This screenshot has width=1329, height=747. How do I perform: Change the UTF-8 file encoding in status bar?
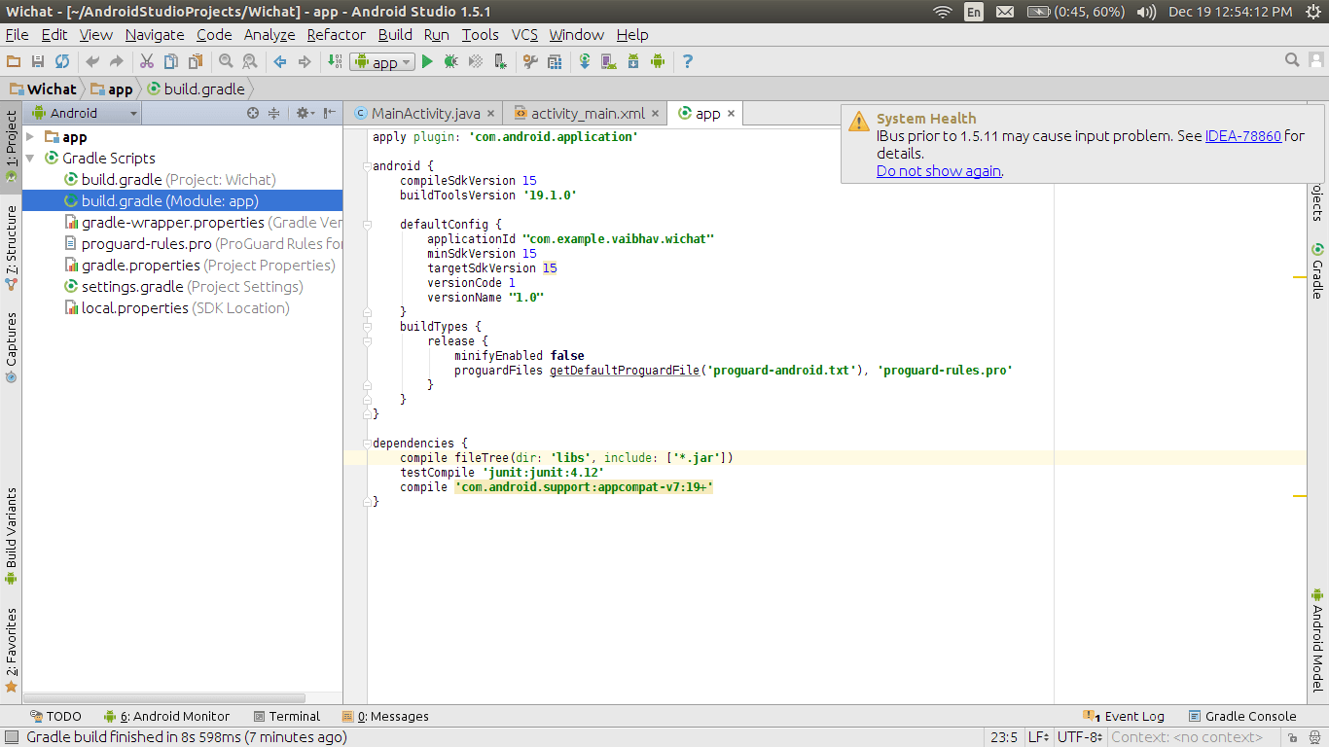coord(1079,737)
